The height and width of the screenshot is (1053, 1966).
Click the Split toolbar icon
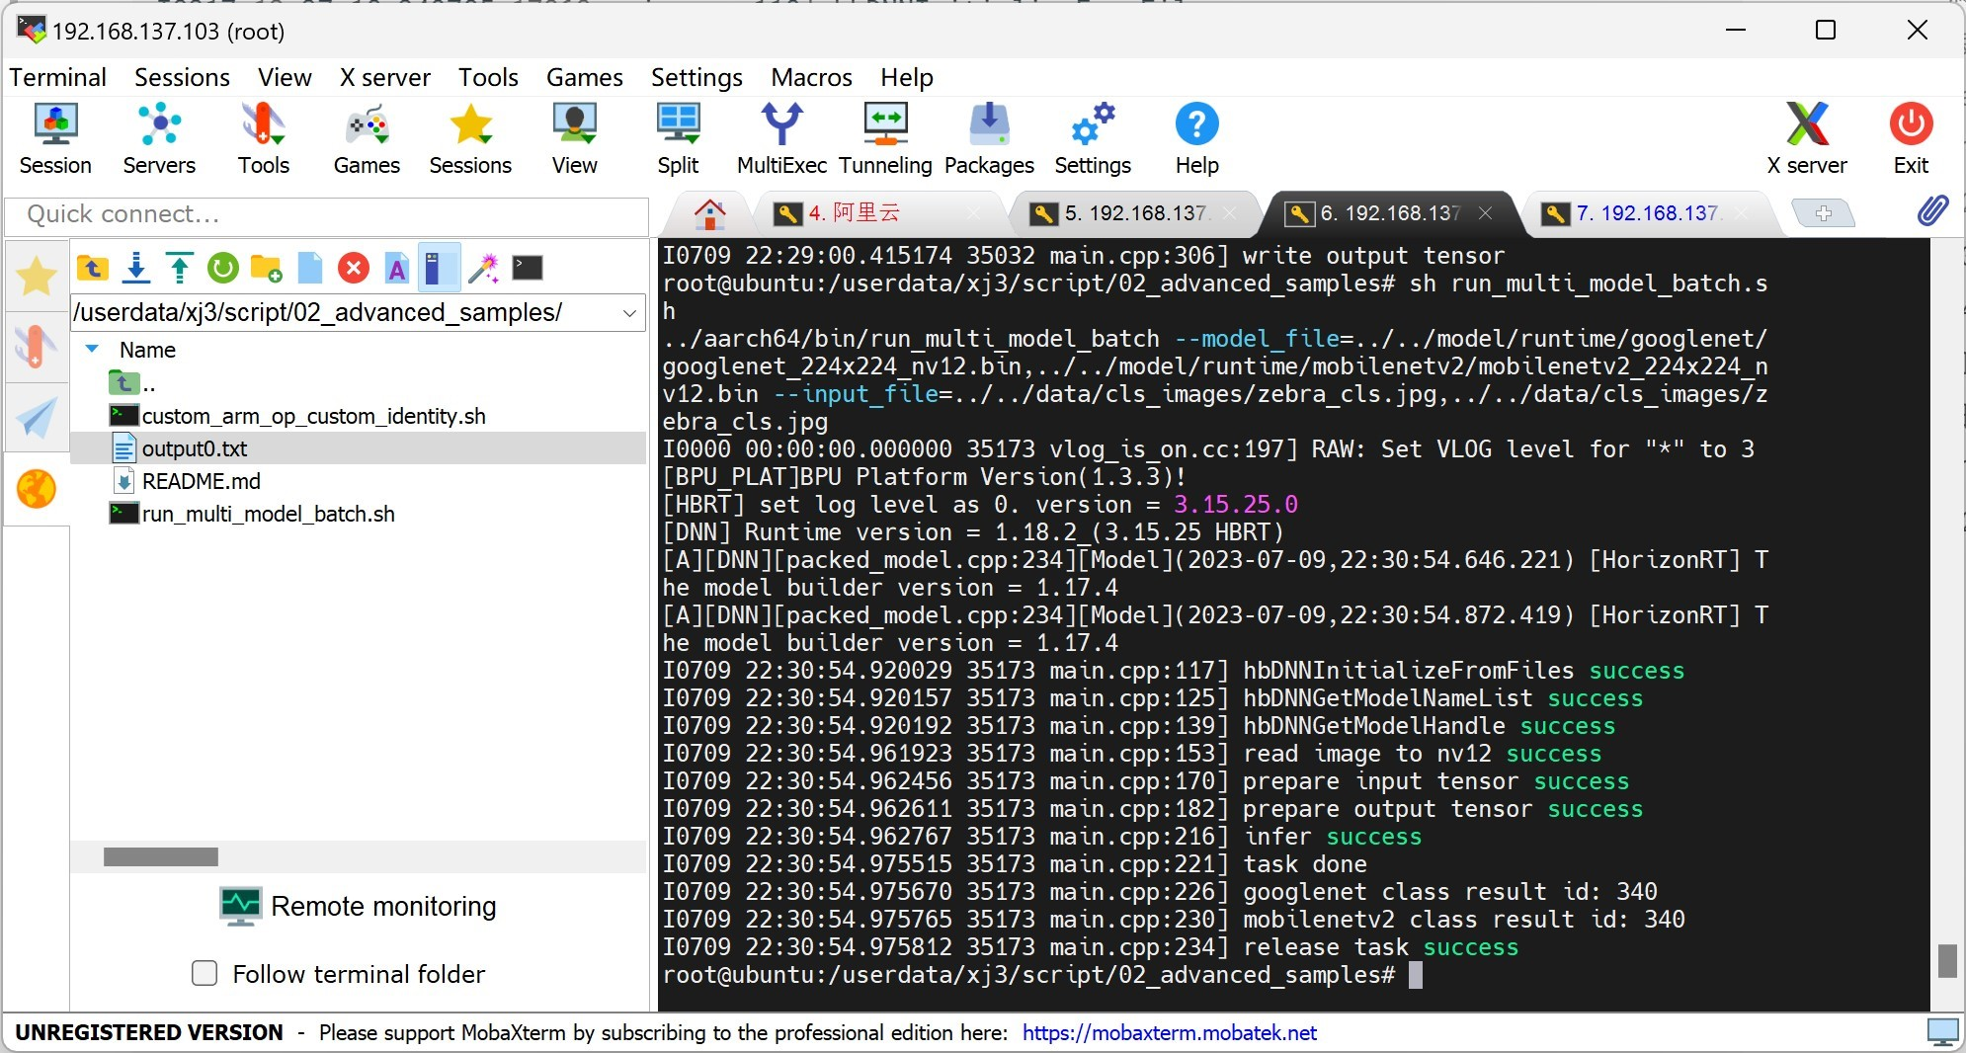678,138
